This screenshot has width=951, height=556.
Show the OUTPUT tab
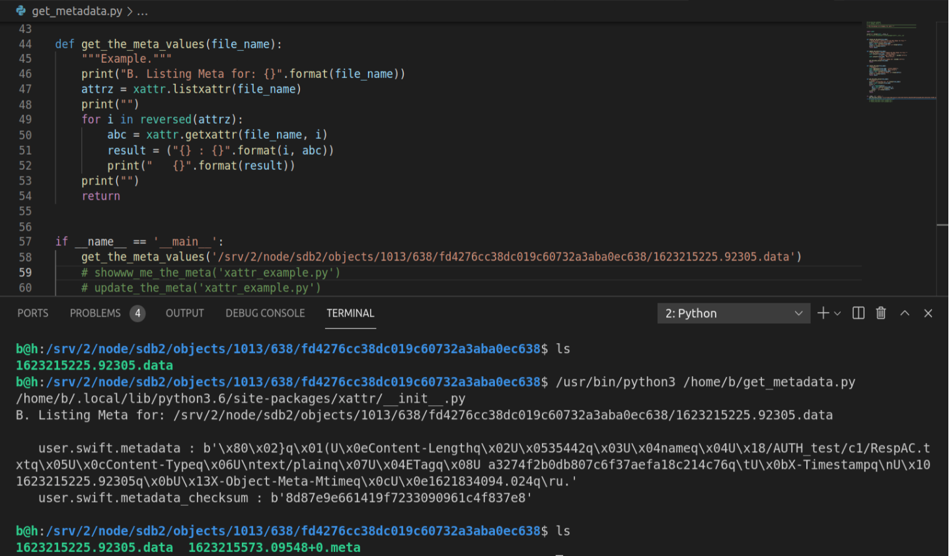click(185, 313)
